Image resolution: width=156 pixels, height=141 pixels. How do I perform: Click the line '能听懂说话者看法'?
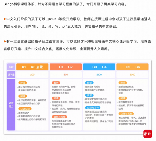[60, 93]
